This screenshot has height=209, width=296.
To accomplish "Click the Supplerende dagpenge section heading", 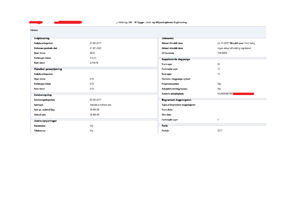I will click(176, 59).
